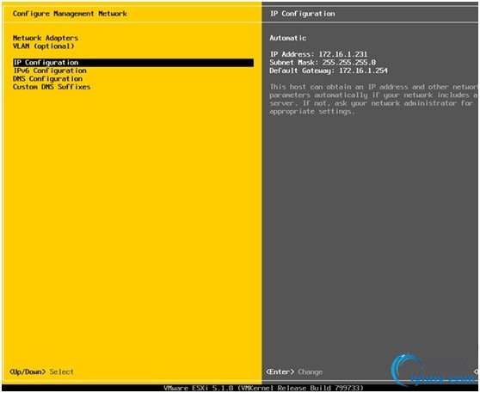Image resolution: width=480 pixels, height=393 pixels.
Task: Select IPv6 Configuration menu entry
Action: tap(50, 71)
